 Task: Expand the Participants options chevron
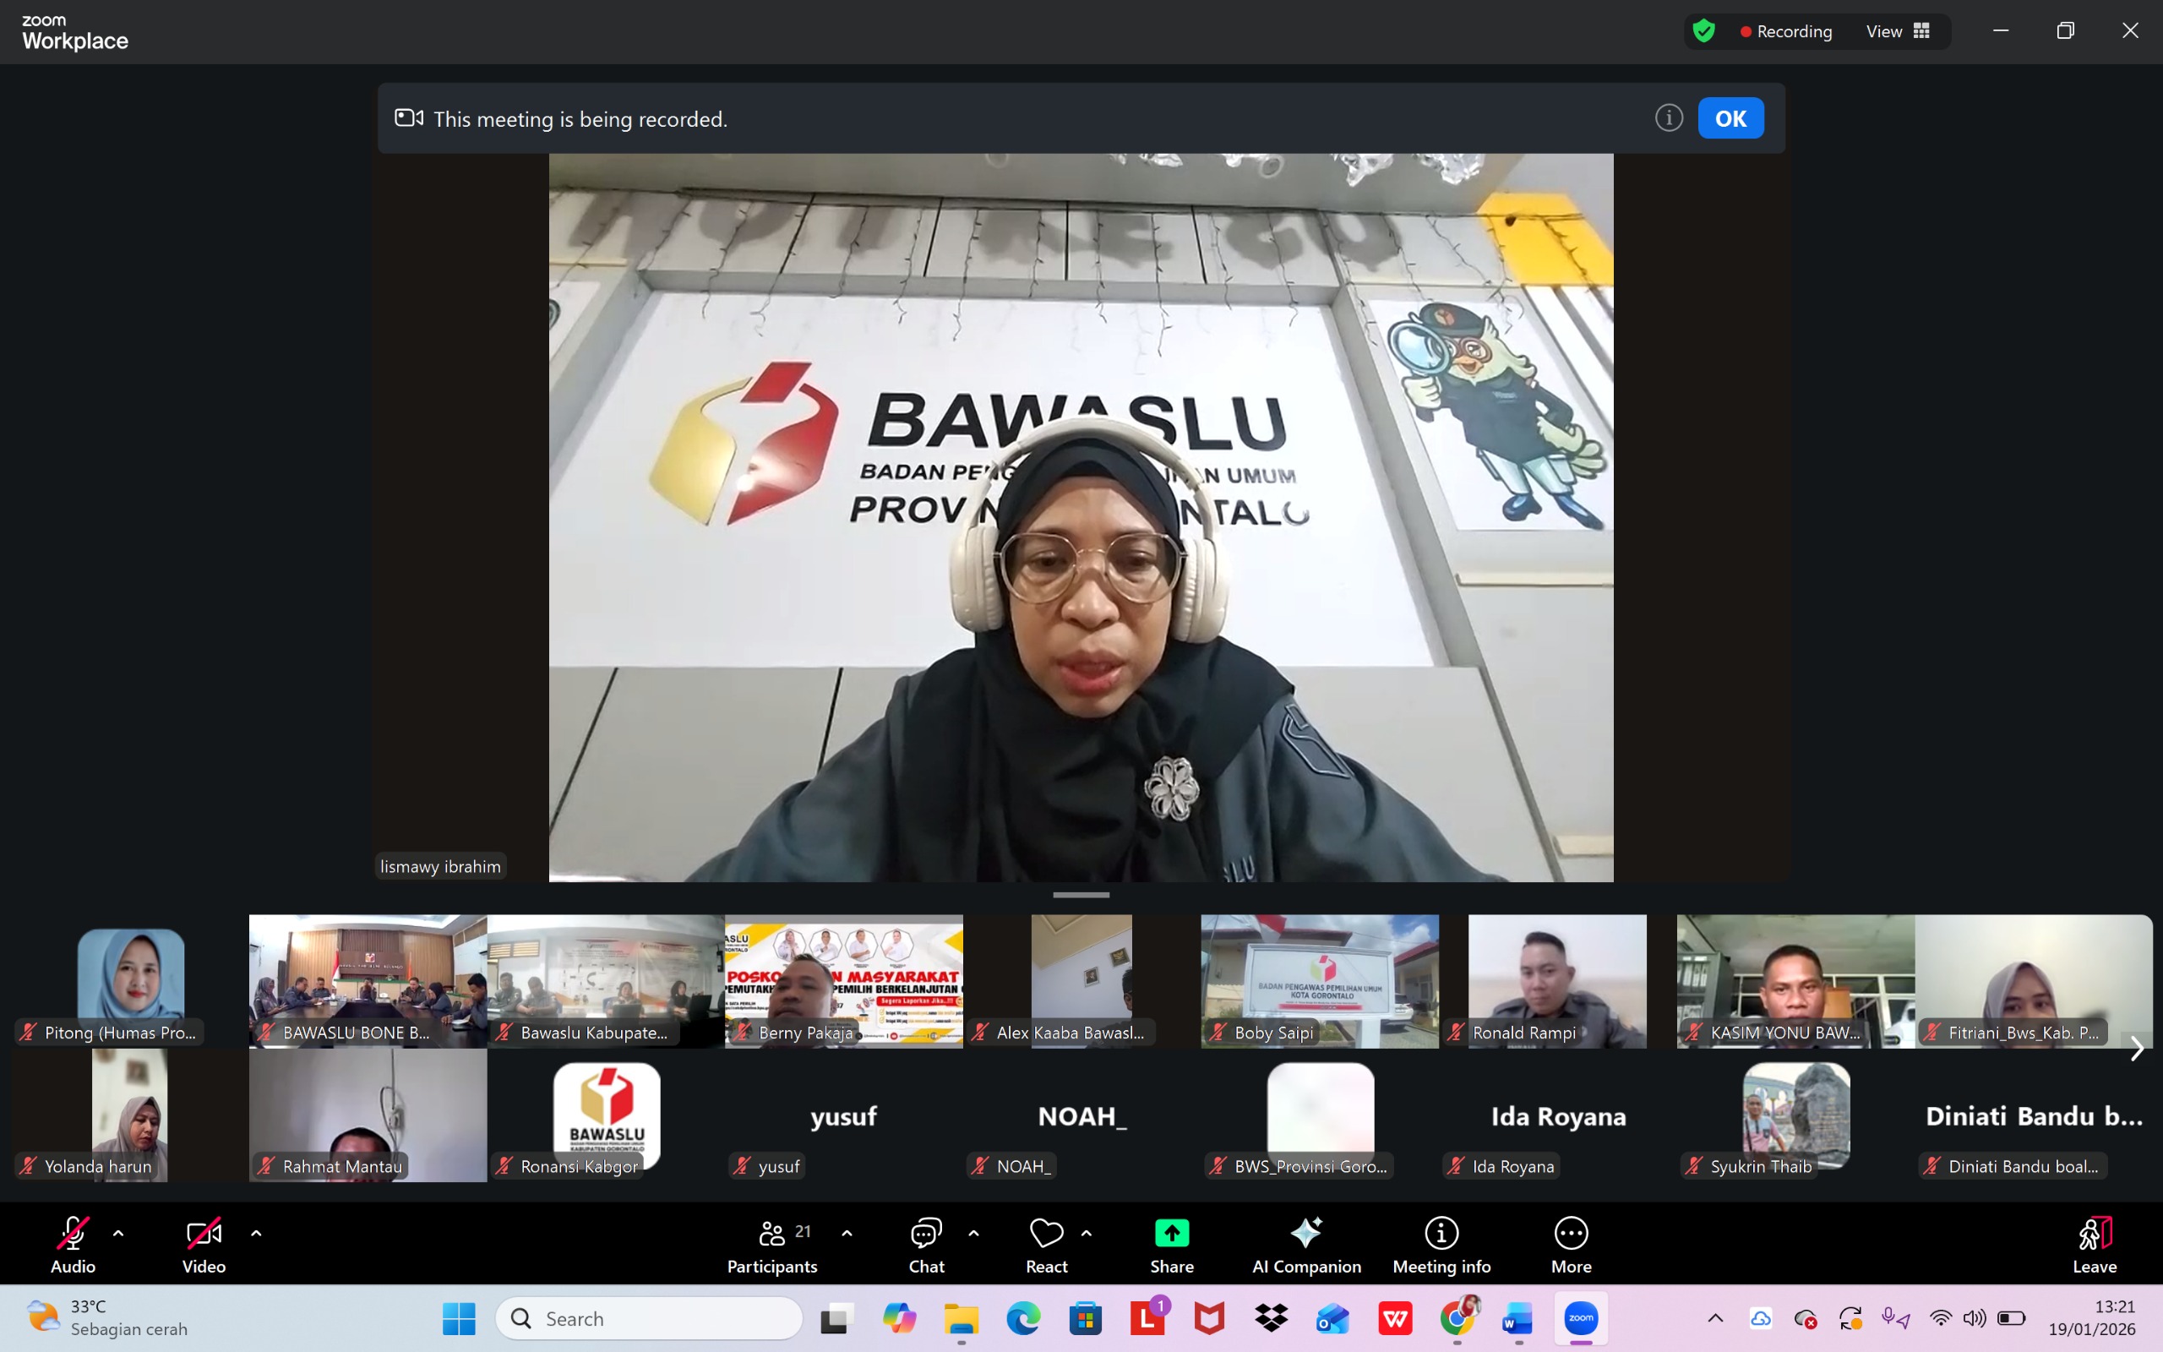point(847,1234)
